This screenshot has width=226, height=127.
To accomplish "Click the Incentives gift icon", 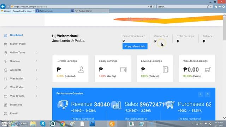I will pyautogui.click(x=6, y=105).
